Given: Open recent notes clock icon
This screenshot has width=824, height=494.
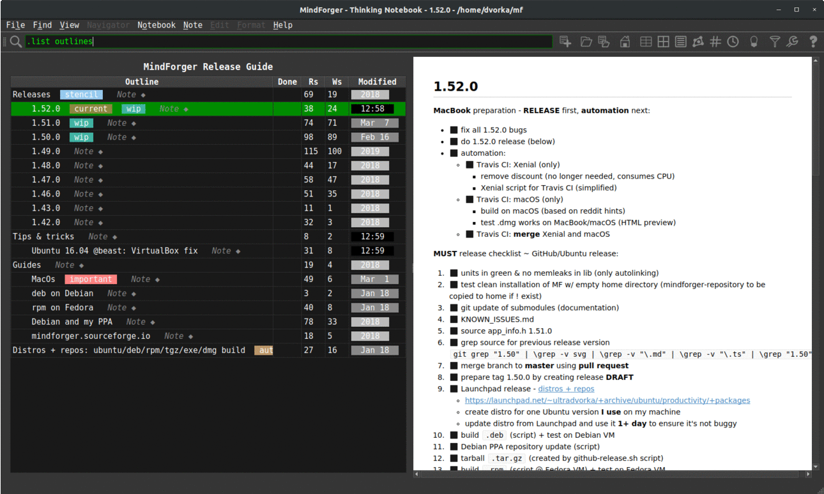Looking at the screenshot, I should click(x=733, y=41).
